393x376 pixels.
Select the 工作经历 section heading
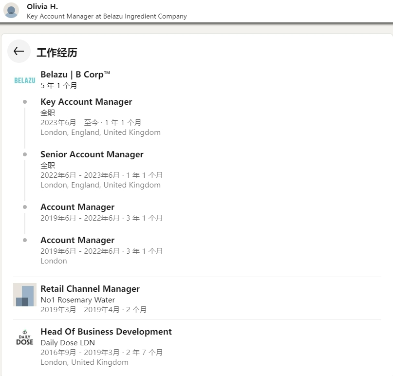[x=57, y=53]
